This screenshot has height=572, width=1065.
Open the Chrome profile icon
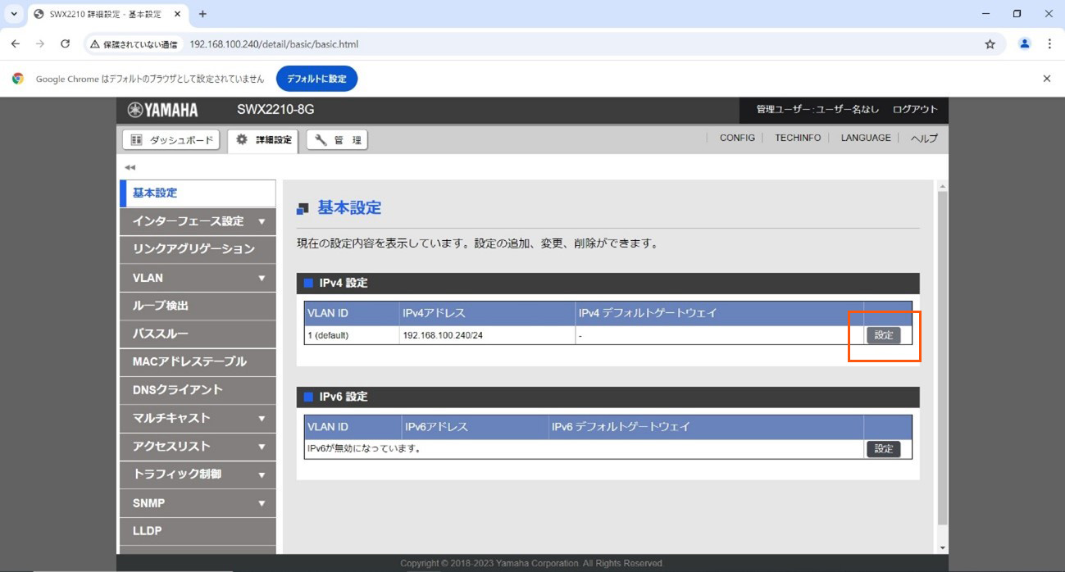[1024, 44]
